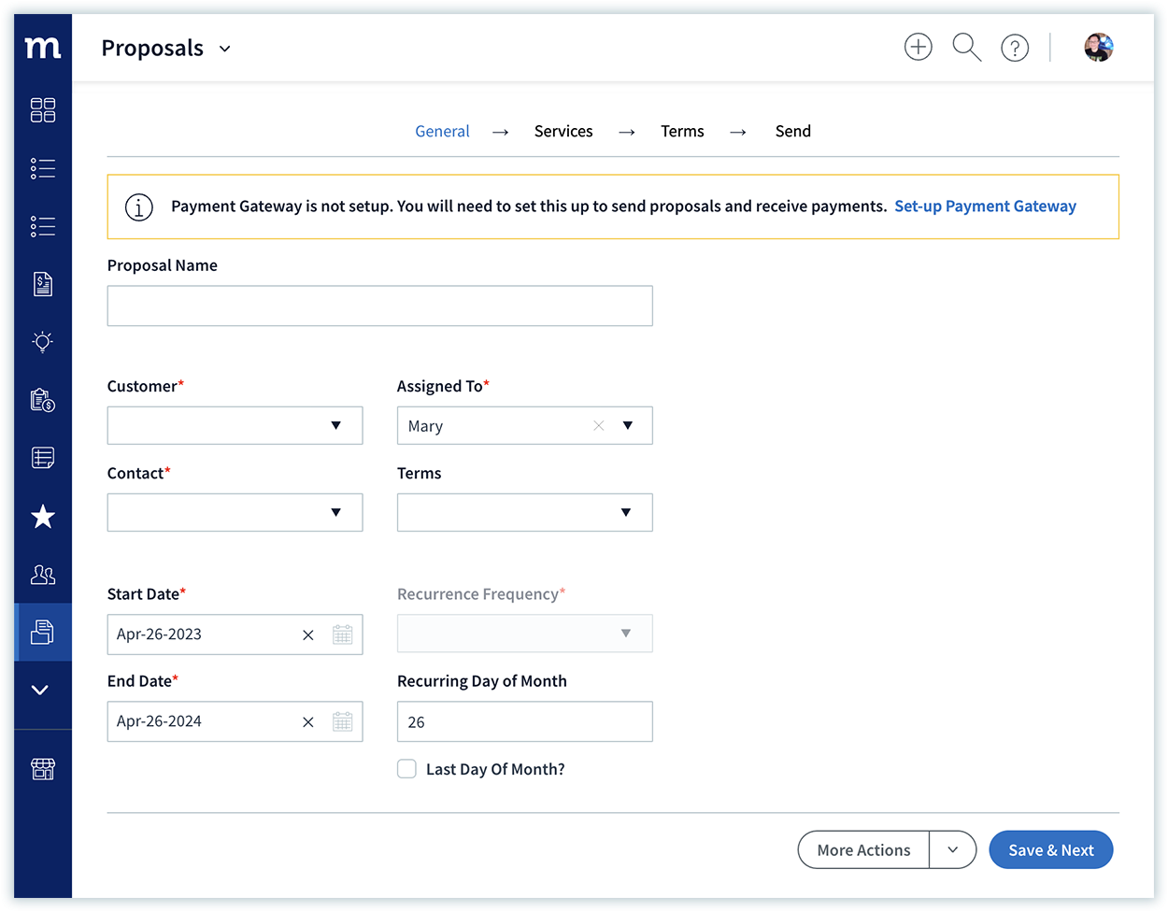
Task: Go to the General step
Action: 442,132
